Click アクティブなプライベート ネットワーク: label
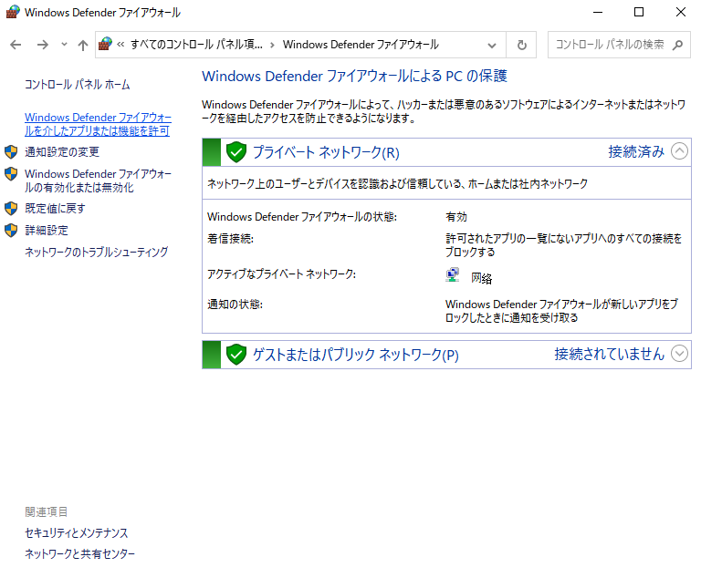Viewport: 701px width, 578px height. tap(281, 274)
